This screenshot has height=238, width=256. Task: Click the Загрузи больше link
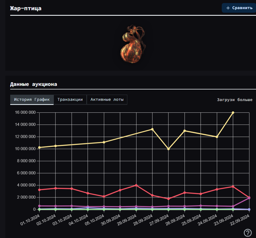235,100
